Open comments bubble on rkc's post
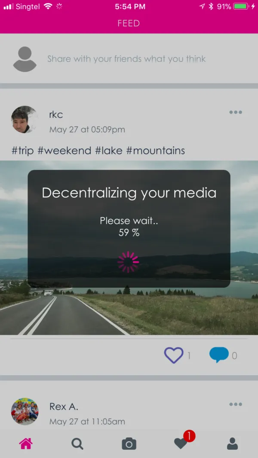The width and height of the screenshot is (258, 458). pos(219,355)
